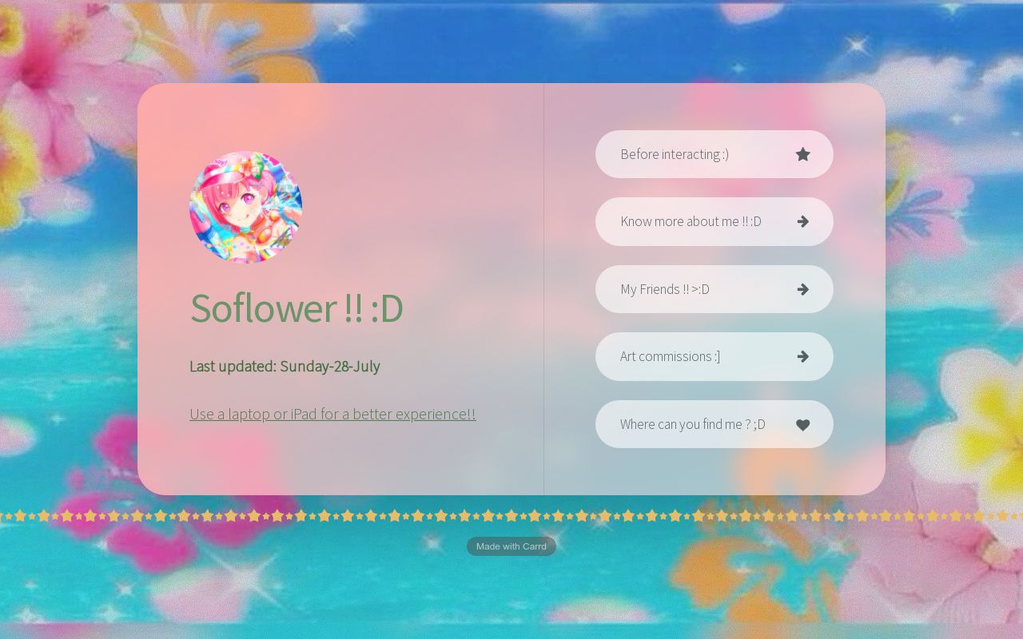Click the 'Soflower !! :D' heading
The image size is (1023, 639).
(297, 308)
